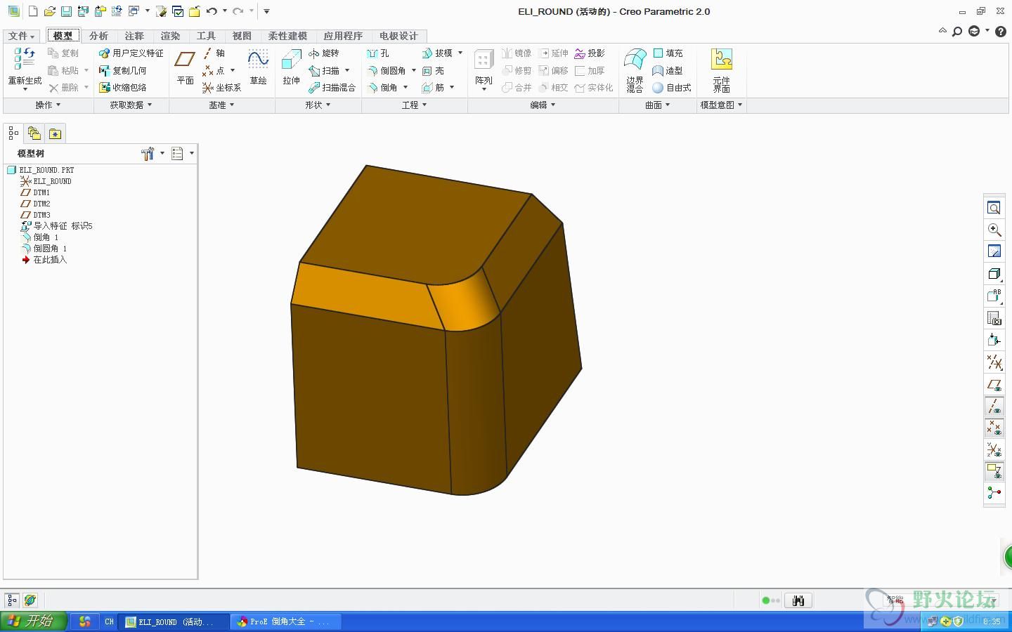Click 收缩包络 button
Screen dimensions: 1012x632
122,87
